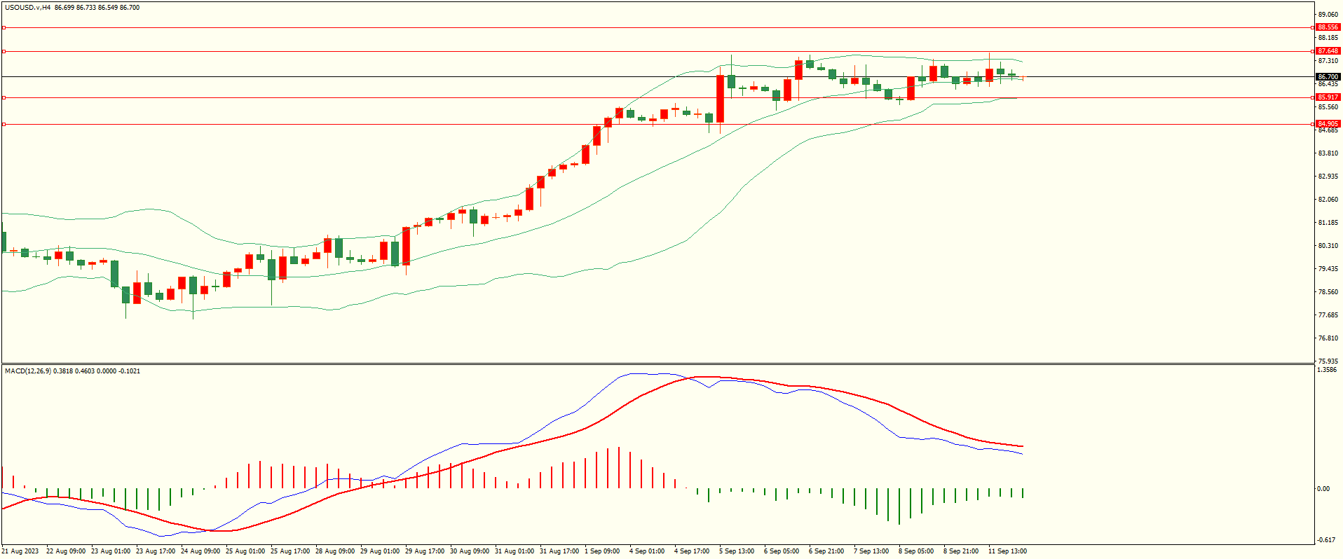Click the current price 86.700 label
Viewport: 1343px width, 559px height.
(x=1328, y=77)
